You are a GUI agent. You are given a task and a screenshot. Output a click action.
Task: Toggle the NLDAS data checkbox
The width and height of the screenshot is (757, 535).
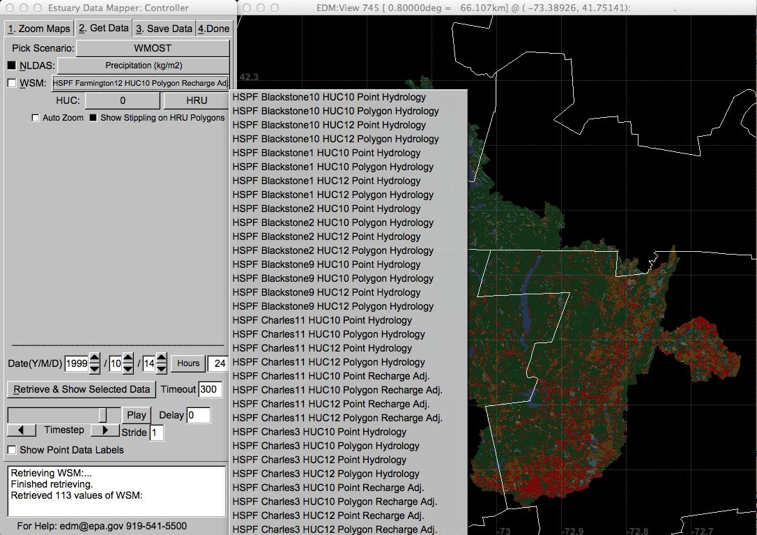(x=11, y=66)
